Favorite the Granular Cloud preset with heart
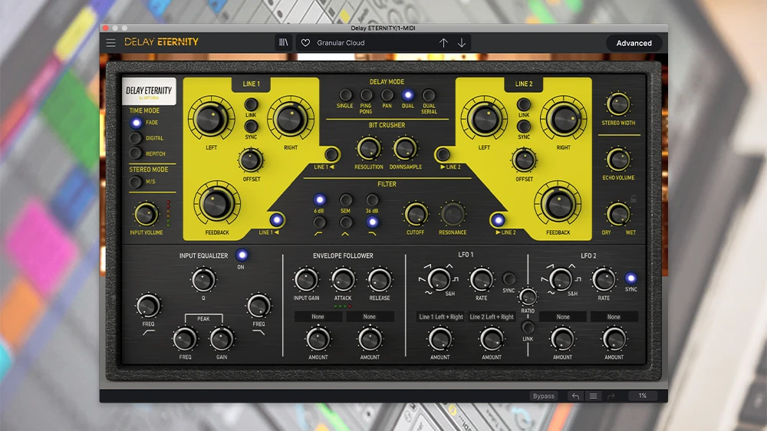The width and height of the screenshot is (767, 431). (x=305, y=43)
